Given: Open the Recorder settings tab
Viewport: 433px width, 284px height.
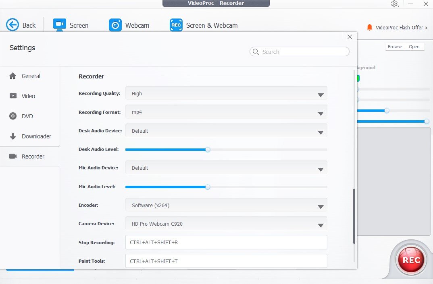Looking at the screenshot, I should (30, 156).
